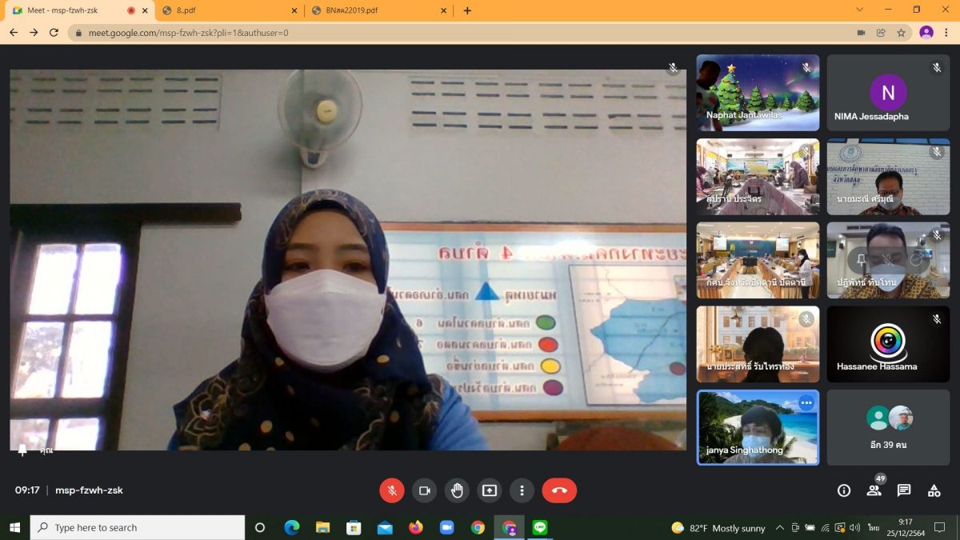960x540 pixels.
Task: Select the Hassanee Hassama participant tile
Action: pyautogui.click(x=888, y=344)
